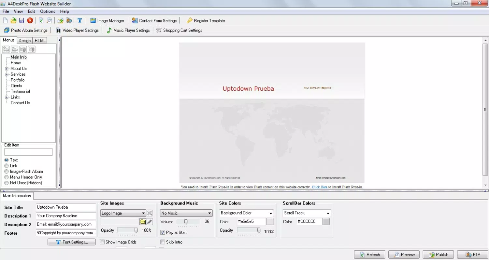This screenshot has width=489, height=260.
Task: Click the FTP upload icon in top toolbar
Action: [68, 20]
